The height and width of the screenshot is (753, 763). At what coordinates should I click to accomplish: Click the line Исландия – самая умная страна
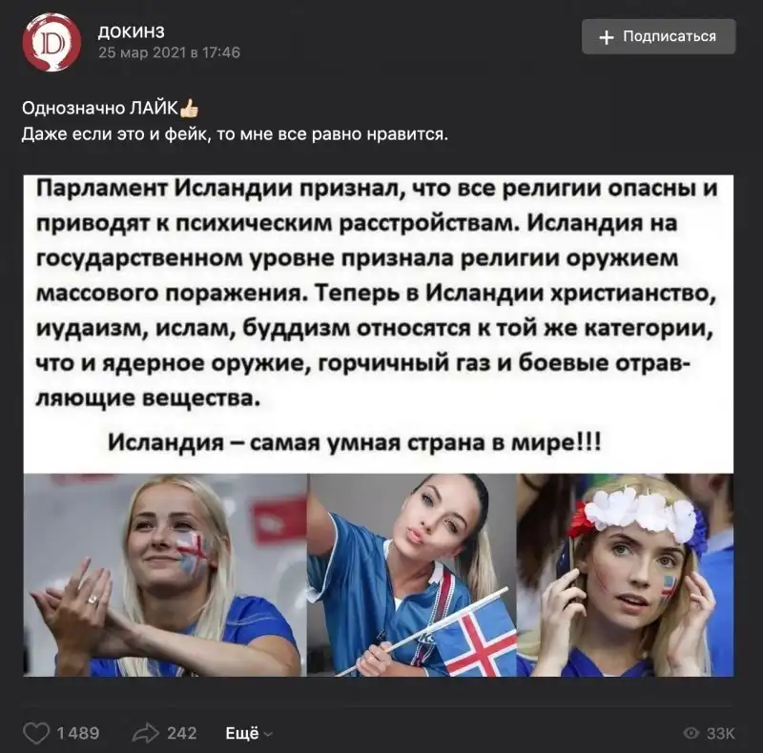(355, 442)
